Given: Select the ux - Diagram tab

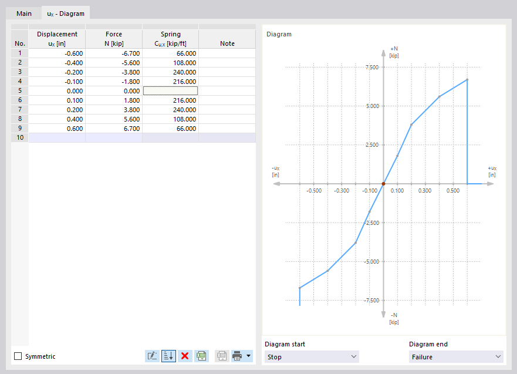Looking at the screenshot, I should coord(66,14).
